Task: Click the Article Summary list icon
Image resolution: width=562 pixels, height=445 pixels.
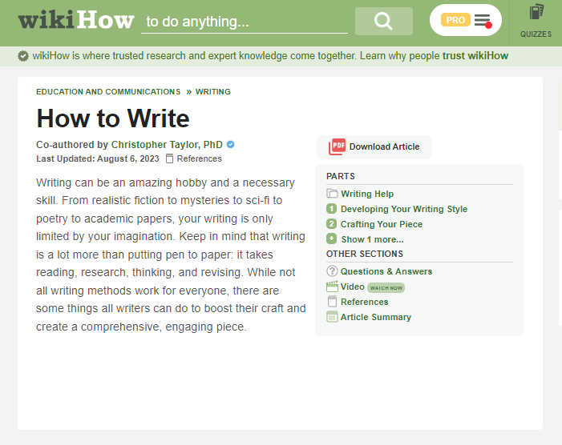Action: pyautogui.click(x=332, y=317)
